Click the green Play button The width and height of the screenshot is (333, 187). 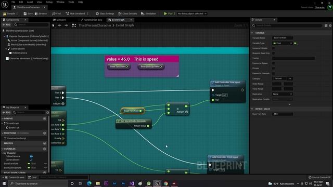click(x=168, y=14)
